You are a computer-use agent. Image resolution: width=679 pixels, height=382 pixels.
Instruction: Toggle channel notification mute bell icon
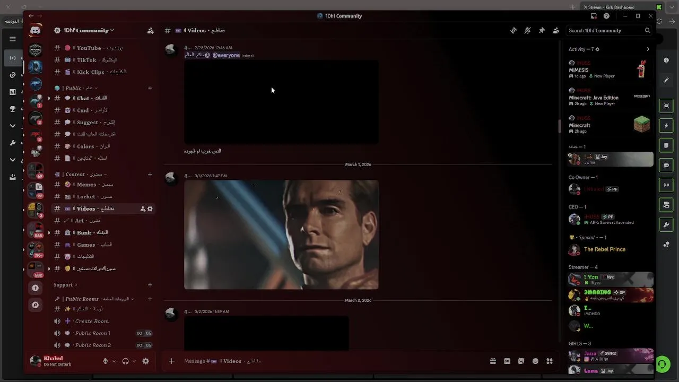[527, 31]
